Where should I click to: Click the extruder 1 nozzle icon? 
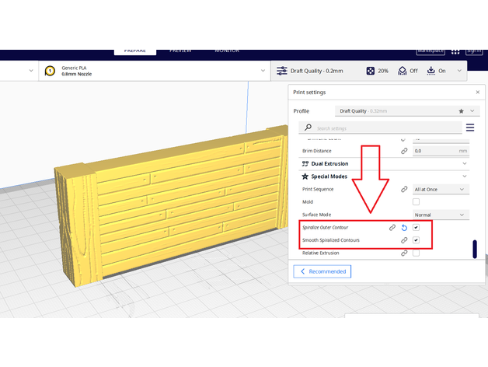pos(51,71)
